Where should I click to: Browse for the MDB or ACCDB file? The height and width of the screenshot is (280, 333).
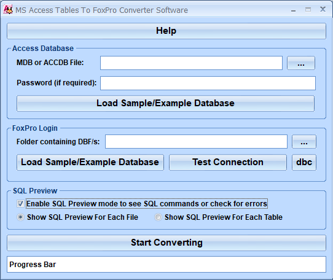tap(300, 63)
